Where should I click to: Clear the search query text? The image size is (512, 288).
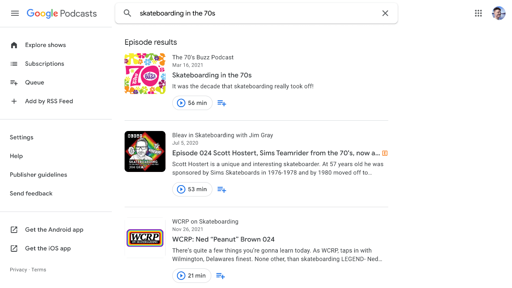(x=385, y=13)
